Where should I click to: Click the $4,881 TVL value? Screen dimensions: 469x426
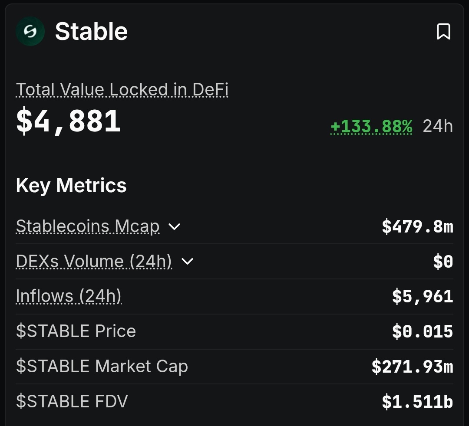[x=68, y=121]
